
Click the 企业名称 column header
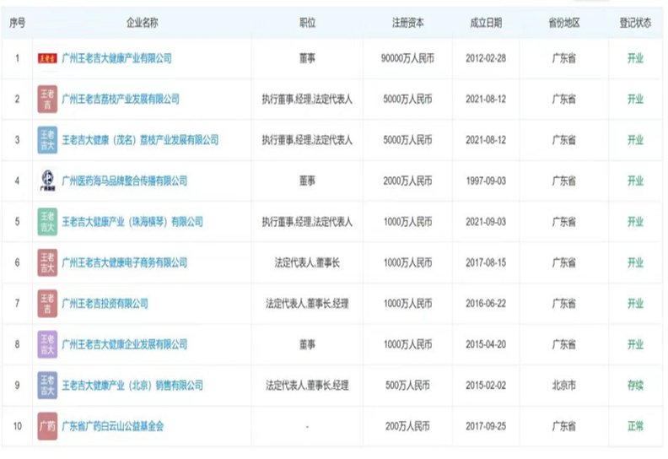143,23
